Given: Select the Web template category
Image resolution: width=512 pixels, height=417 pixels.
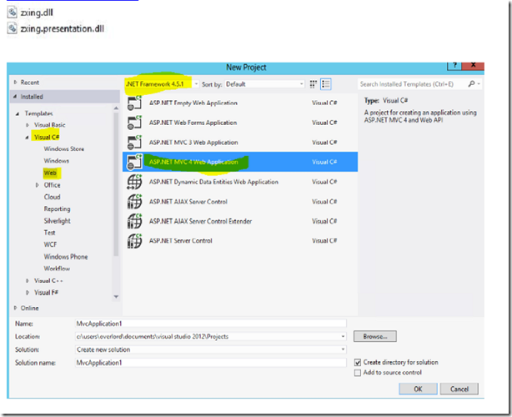Looking at the screenshot, I should [50, 173].
